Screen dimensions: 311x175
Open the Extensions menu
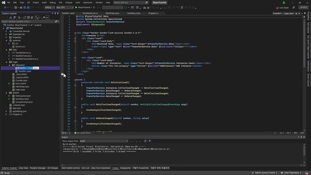[x=87, y=2]
